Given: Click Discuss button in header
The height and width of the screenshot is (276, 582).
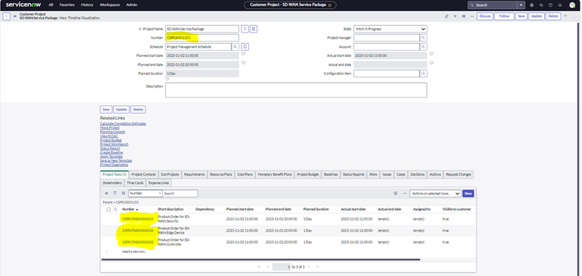Looking at the screenshot, I should (485, 16).
